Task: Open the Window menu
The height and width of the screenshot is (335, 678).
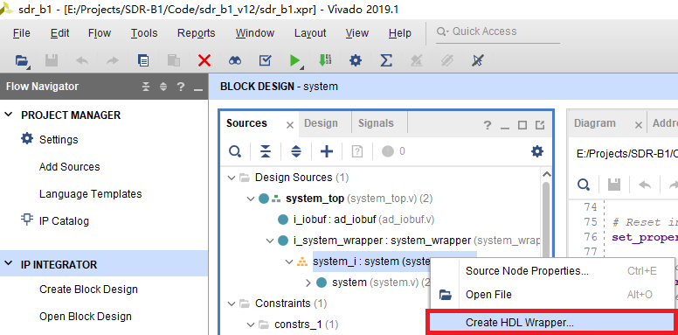Action: [255, 33]
